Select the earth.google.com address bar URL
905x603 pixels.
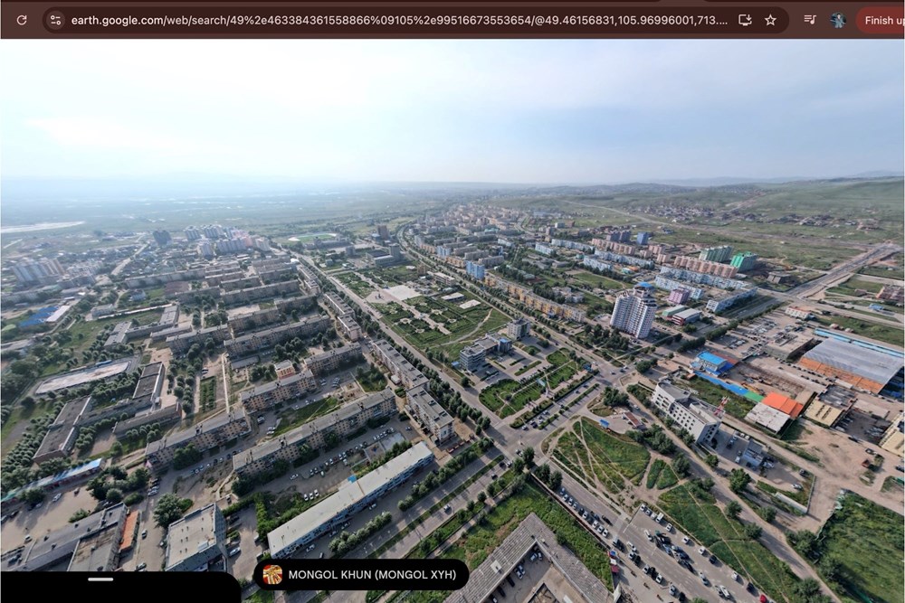[x=399, y=20]
